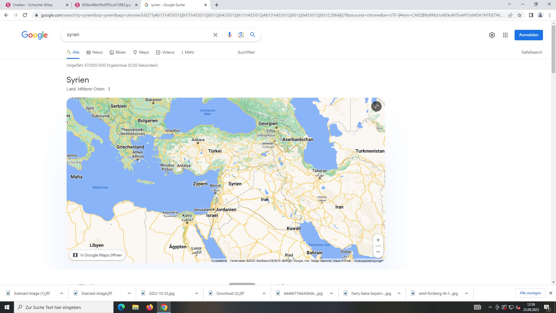Click In Google Maps öffnen button
Screen dimensions: 556x313
(97, 255)
